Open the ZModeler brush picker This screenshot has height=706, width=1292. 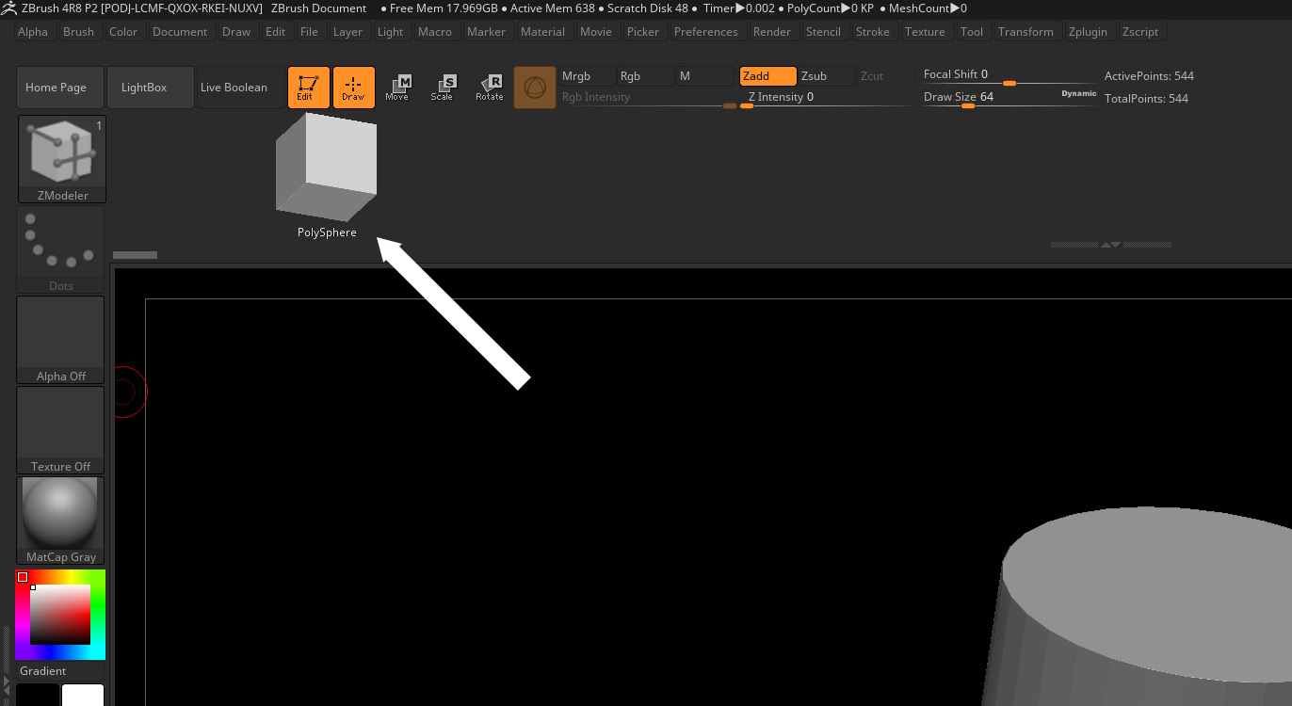pos(62,159)
